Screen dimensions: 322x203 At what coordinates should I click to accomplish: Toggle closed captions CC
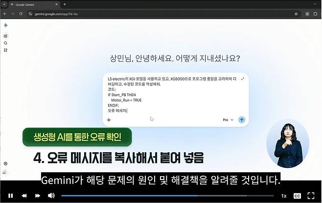(297, 196)
